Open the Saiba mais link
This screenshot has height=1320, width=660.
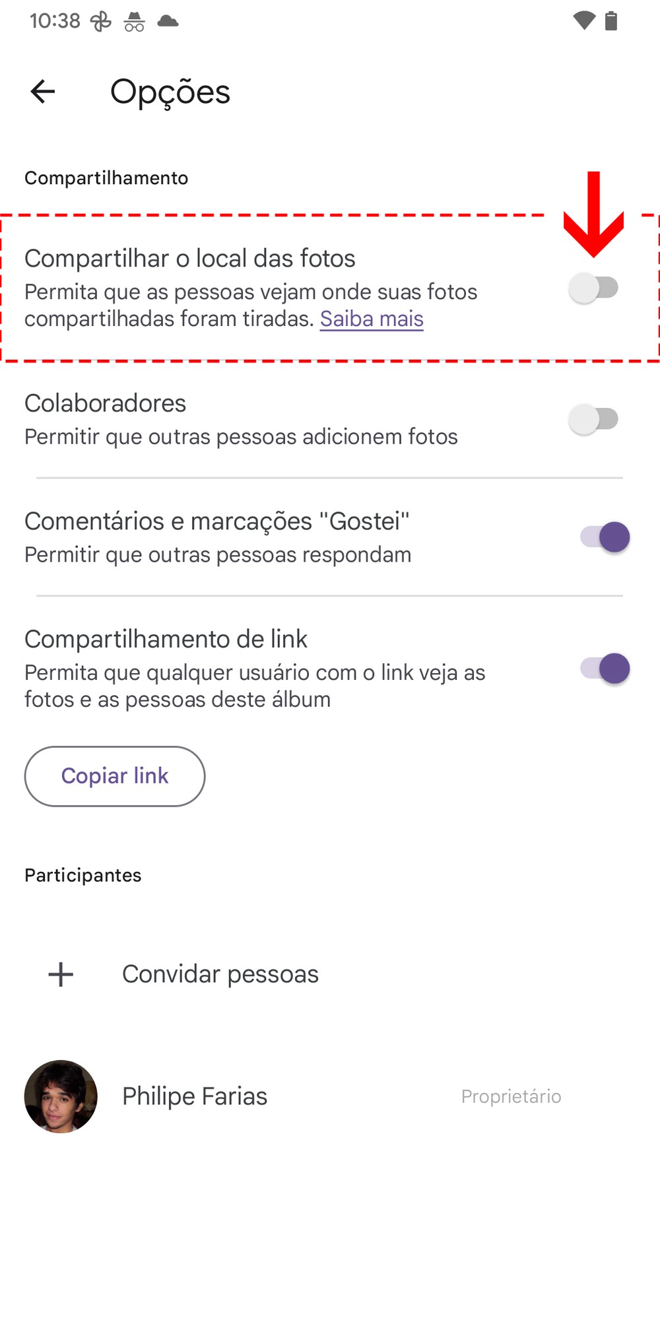click(x=372, y=319)
